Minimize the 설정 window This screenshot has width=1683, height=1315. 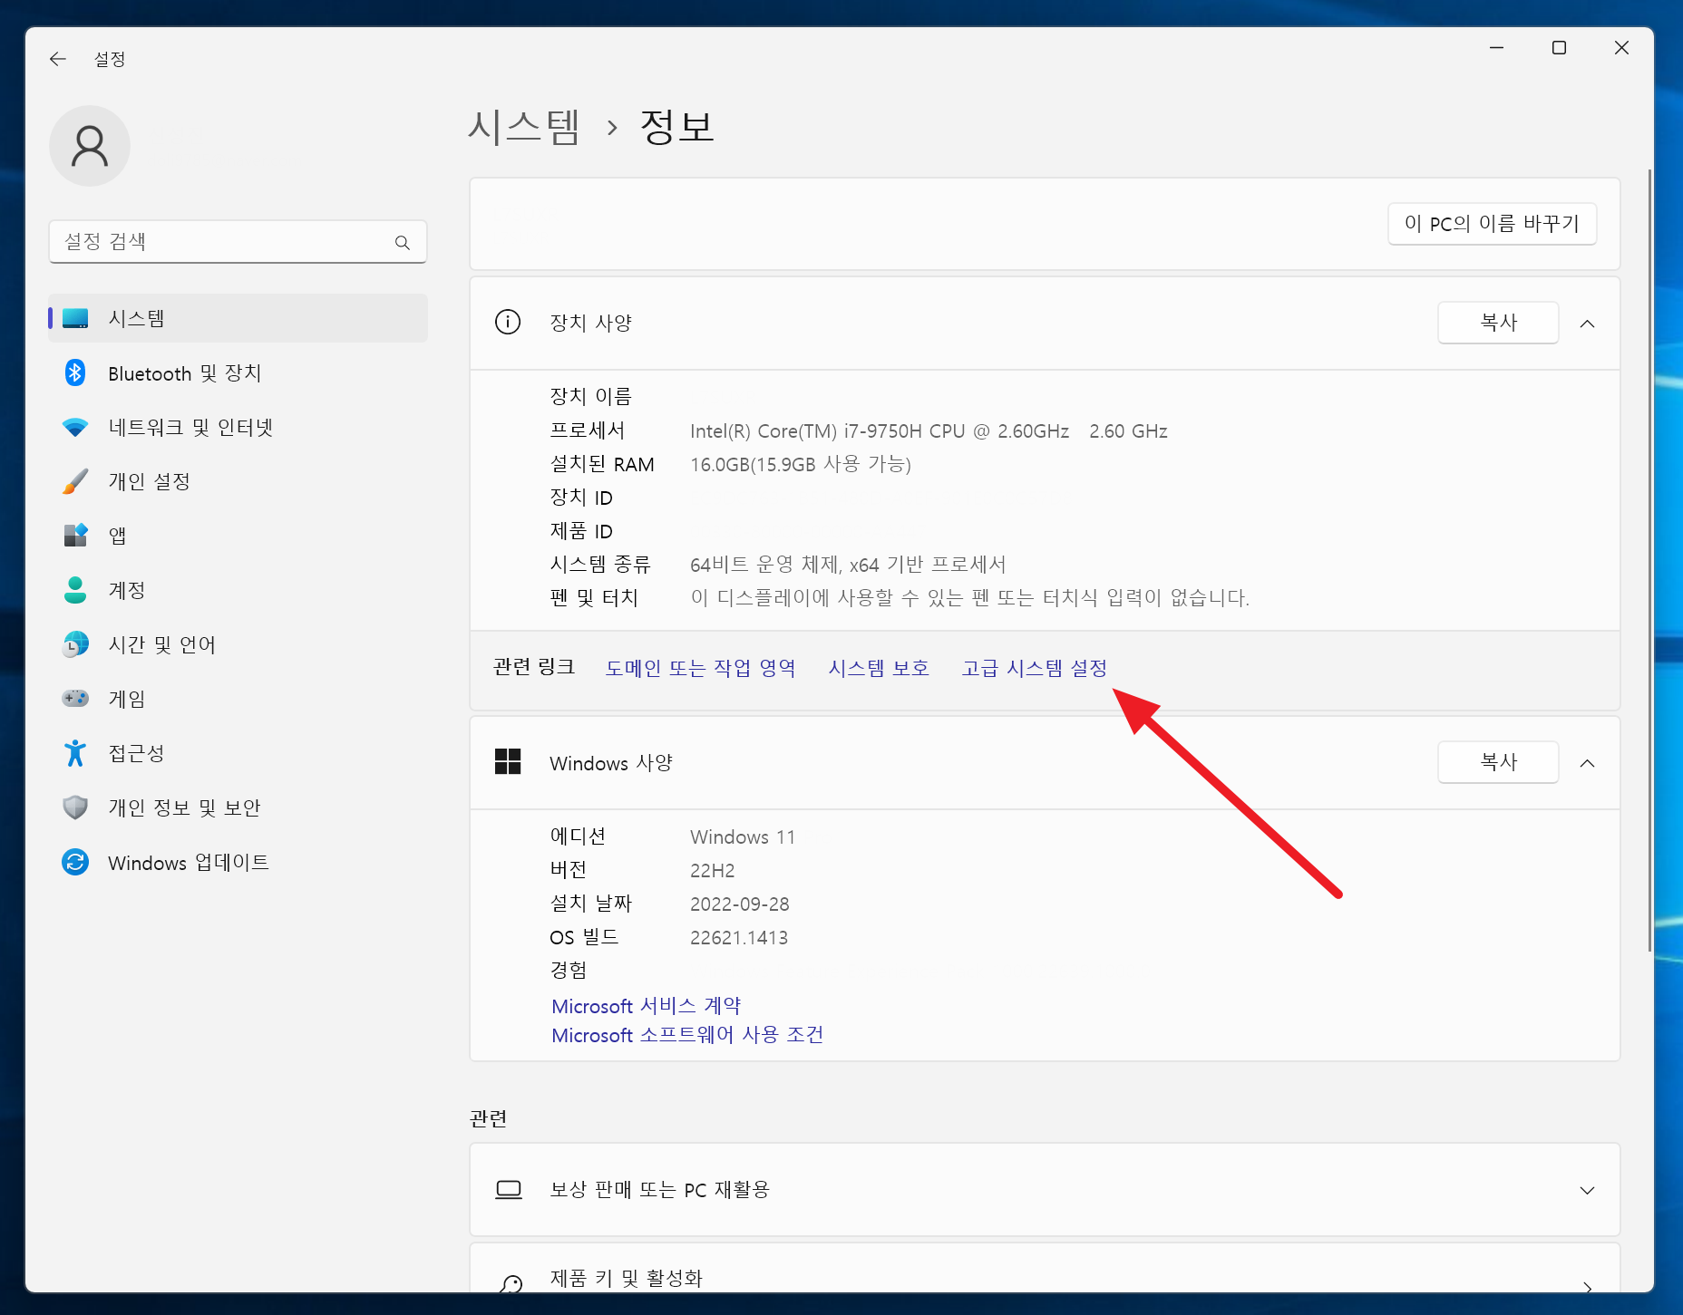point(1496,47)
